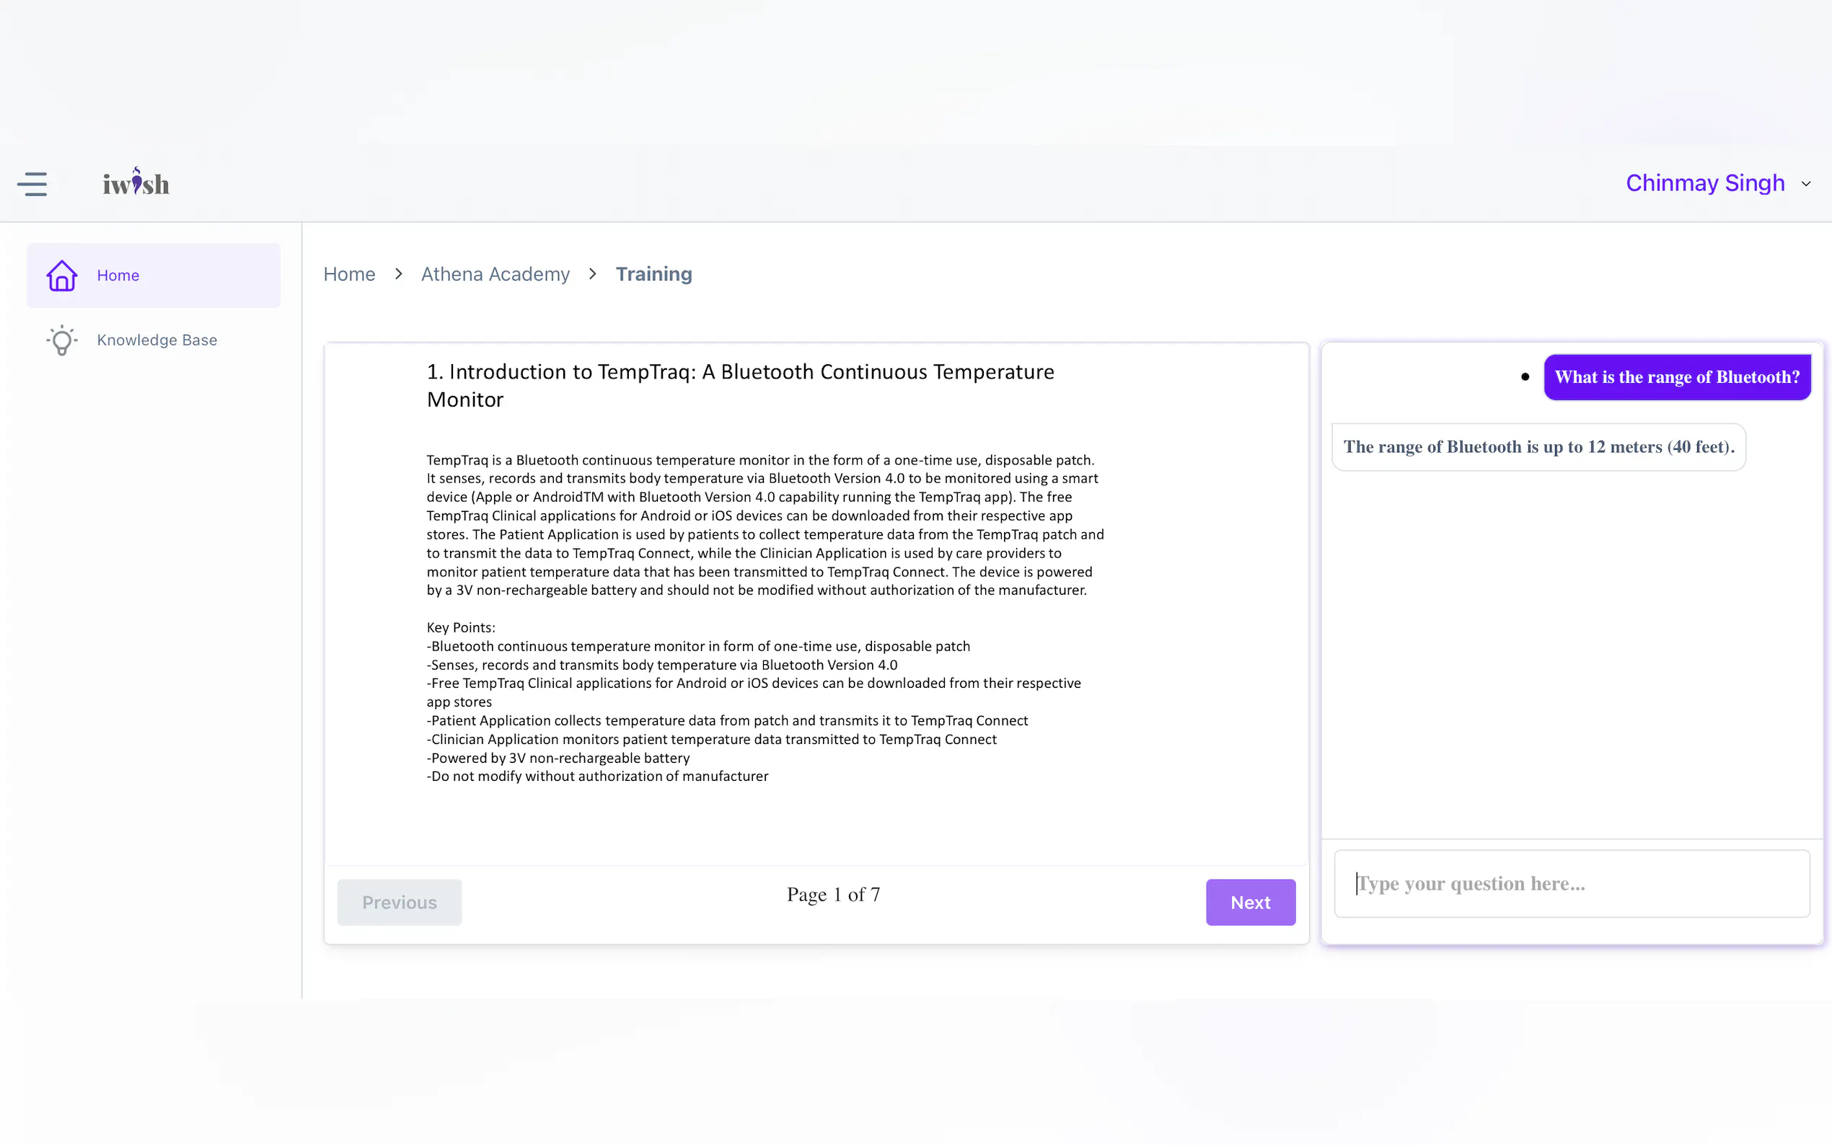Click the chevron after Home breadcrumb
Image resolution: width=1832 pixels, height=1145 pixels.
coord(398,274)
